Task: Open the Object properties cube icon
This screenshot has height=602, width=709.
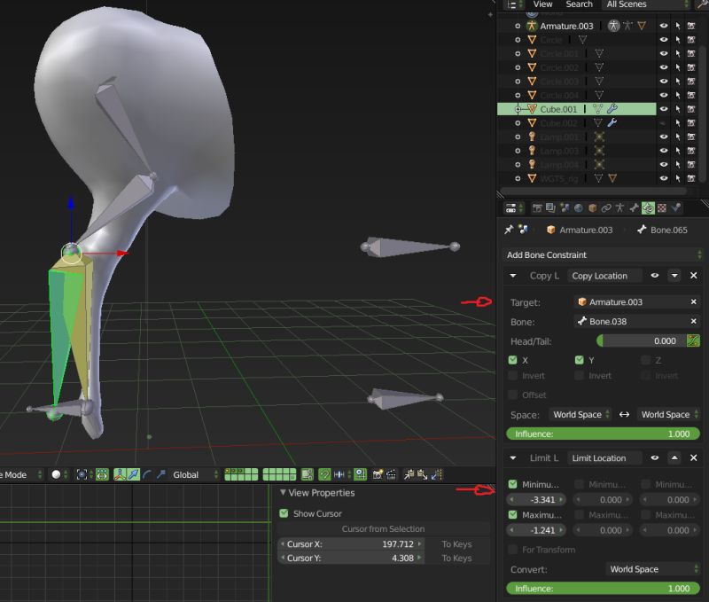Action: point(591,207)
